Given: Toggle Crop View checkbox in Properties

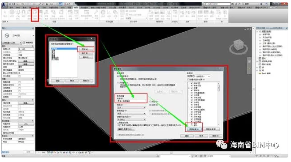Looking at the screenshot, I should pyautogui.click(x=19, y=82).
